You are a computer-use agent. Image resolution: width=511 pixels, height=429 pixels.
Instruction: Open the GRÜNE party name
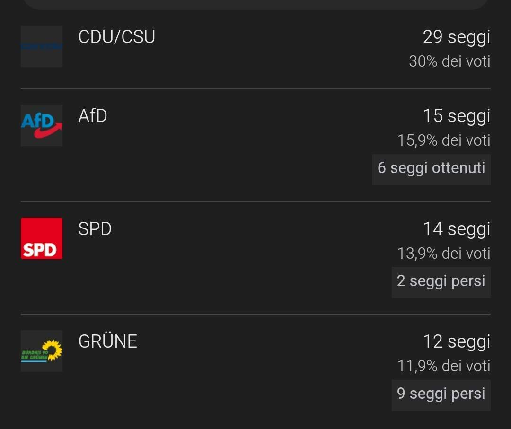click(x=107, y=341)
